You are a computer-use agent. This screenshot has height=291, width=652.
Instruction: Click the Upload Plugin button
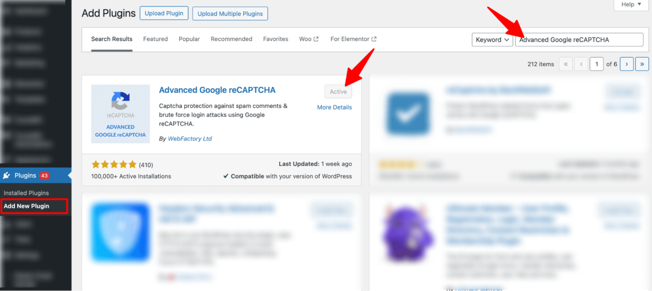[x=164, y=13]
